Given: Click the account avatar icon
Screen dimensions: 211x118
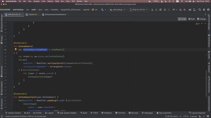Looking at the screenshot, I should 208,10.
